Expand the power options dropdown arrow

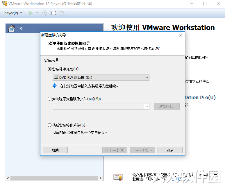click(37, 13)
